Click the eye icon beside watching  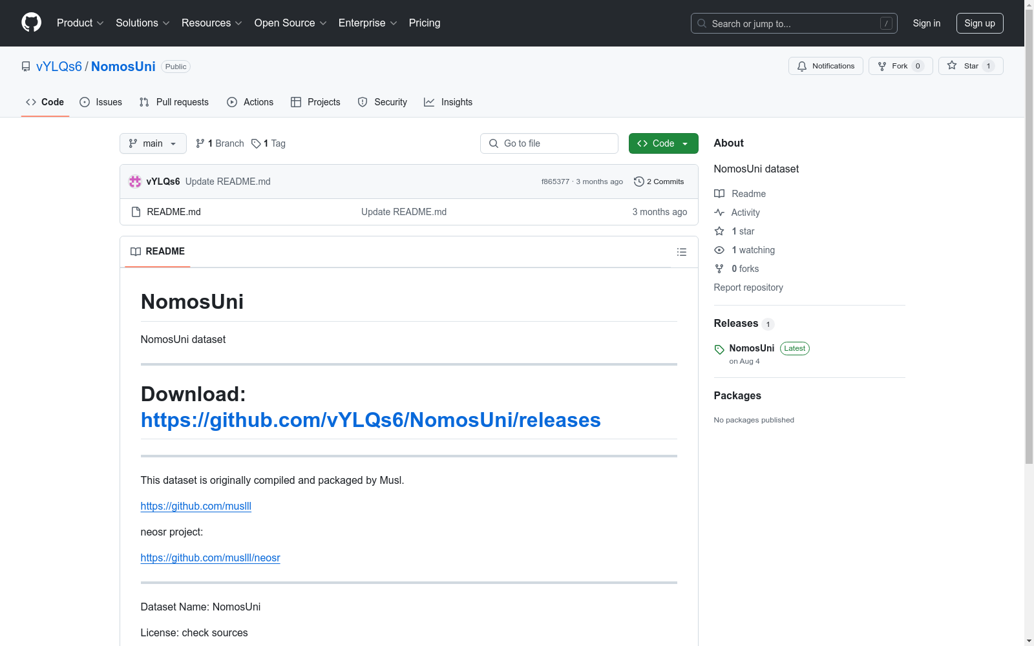[719, 250]
